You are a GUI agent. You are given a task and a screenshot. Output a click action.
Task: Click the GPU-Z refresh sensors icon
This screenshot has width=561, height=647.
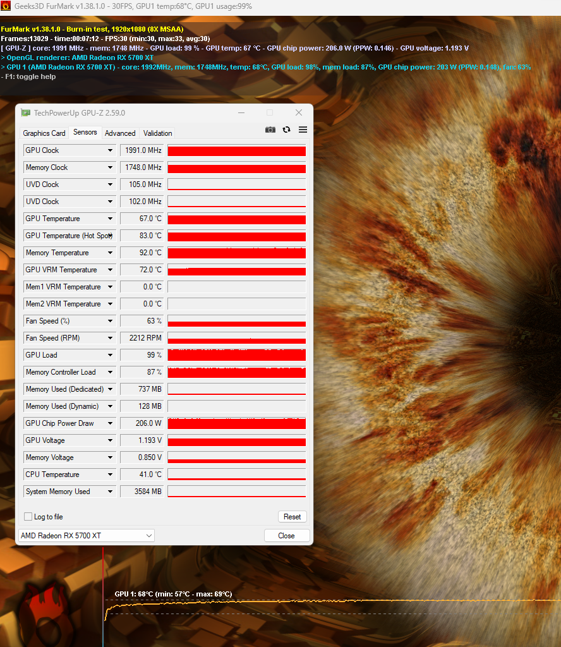pyautogui.click(x=286, y=130)
